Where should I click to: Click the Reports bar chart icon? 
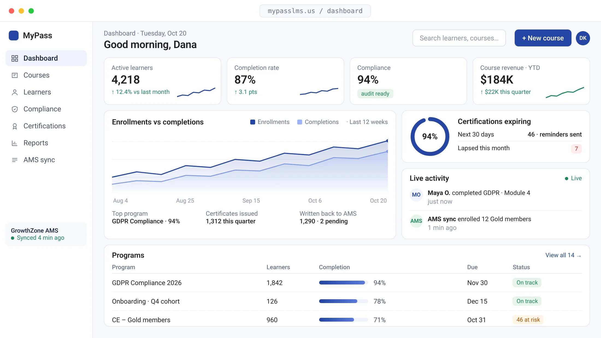tap(15, 143)
